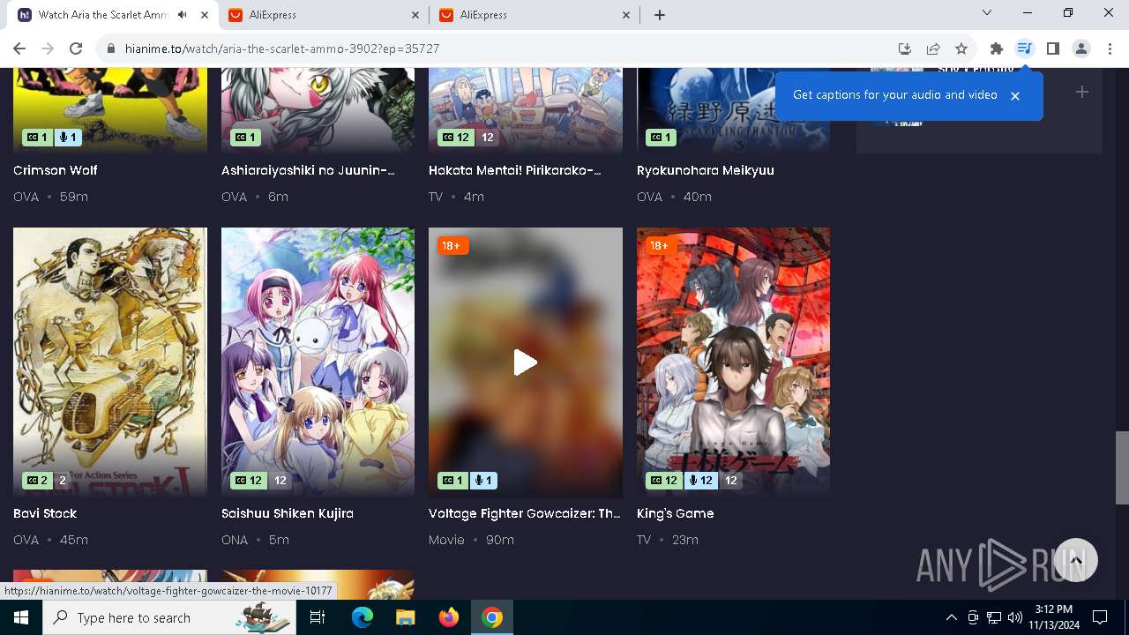Open the taskbar clock showing 3:12 PM
1129x635 pixels.
[1053, 617]
